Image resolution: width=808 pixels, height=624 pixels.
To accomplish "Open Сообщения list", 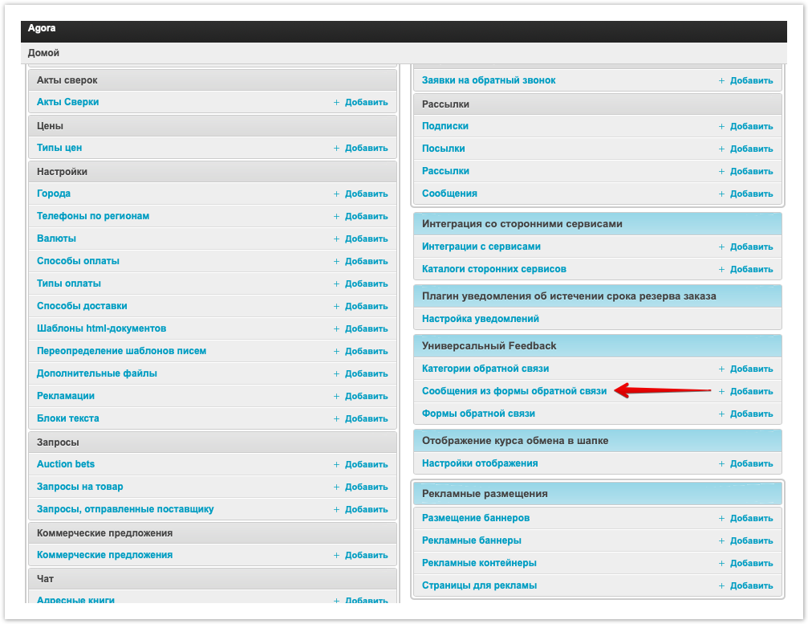I will click(x=449, y=194).
